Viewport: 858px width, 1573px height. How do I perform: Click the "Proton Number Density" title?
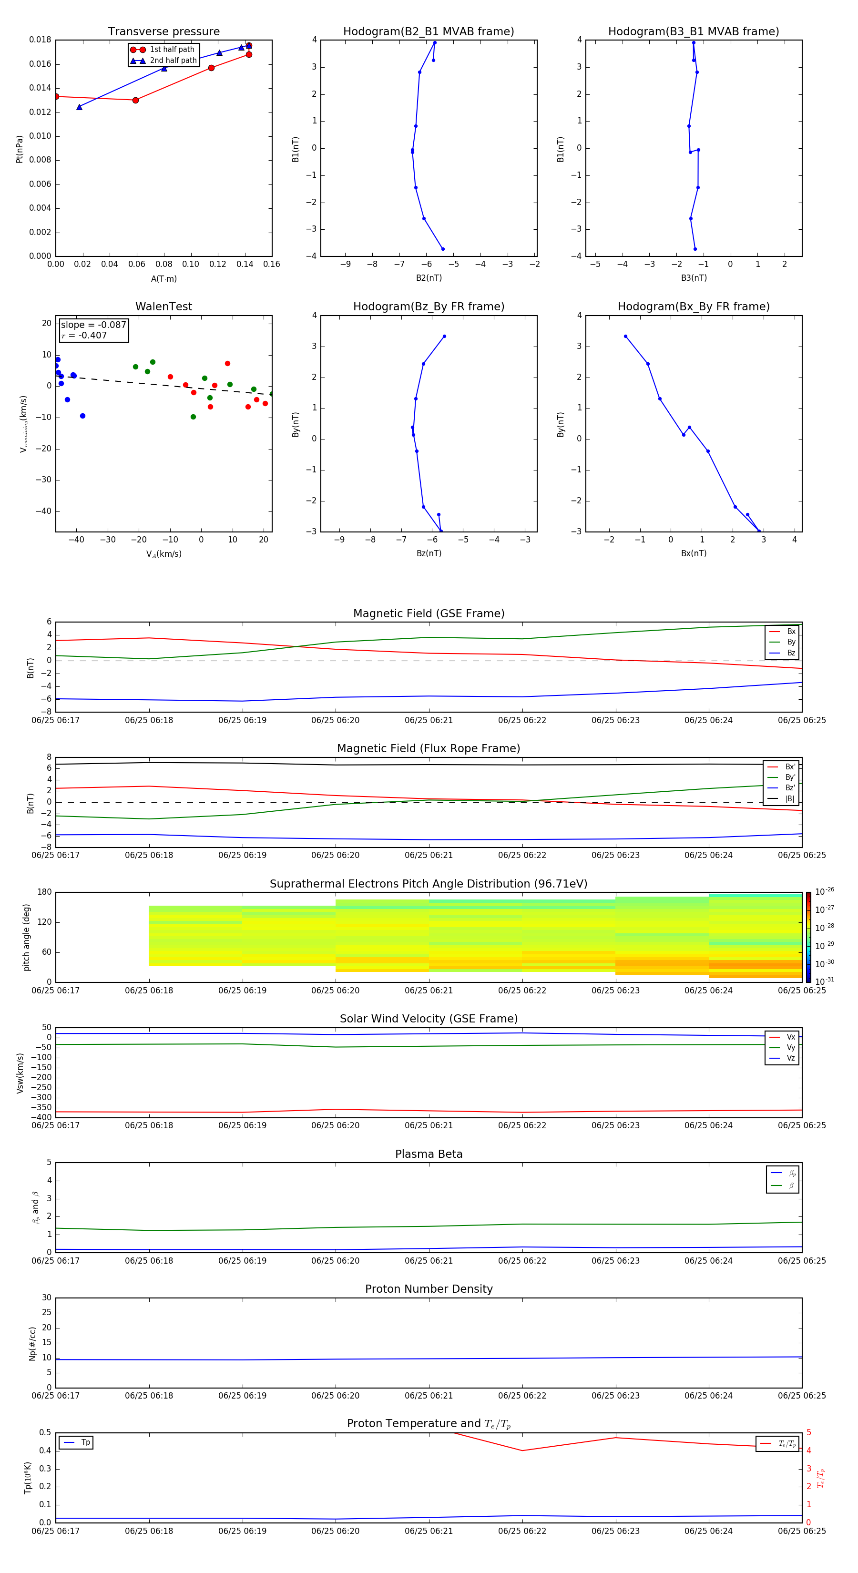pos(429,1288)
